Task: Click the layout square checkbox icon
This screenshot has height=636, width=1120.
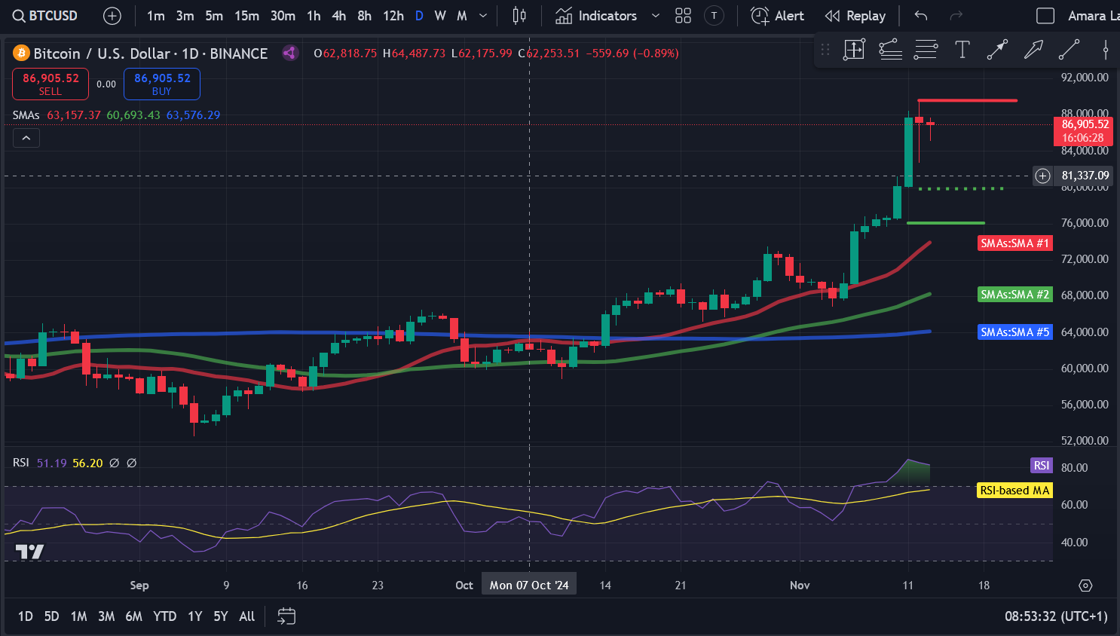Action: (x=1045, y=16)
